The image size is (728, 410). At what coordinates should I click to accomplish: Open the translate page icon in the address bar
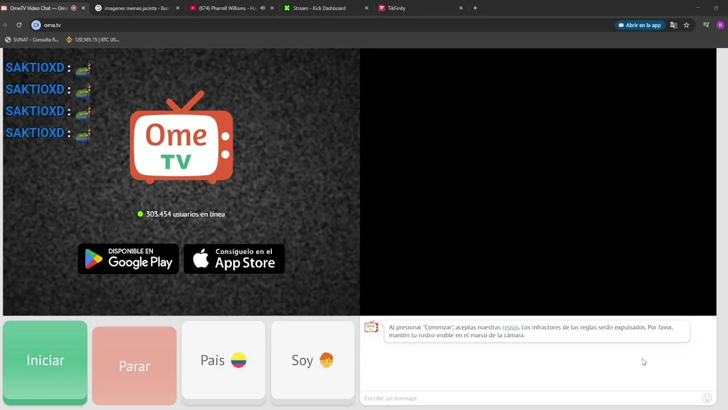coord(673,25)
